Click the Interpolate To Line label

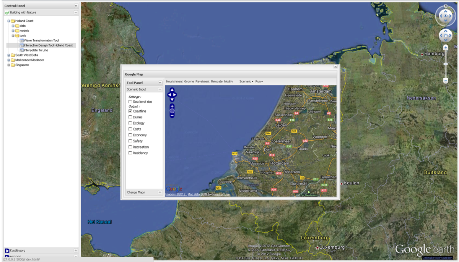coord(36,50)
